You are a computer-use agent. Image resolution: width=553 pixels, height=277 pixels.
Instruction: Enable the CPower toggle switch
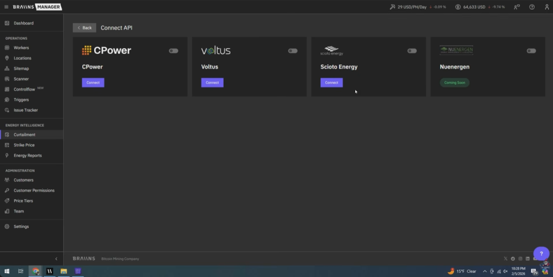point(173,51)
